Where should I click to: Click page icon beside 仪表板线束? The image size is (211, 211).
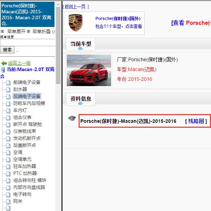pyautogui.click(x=8, y=132)
